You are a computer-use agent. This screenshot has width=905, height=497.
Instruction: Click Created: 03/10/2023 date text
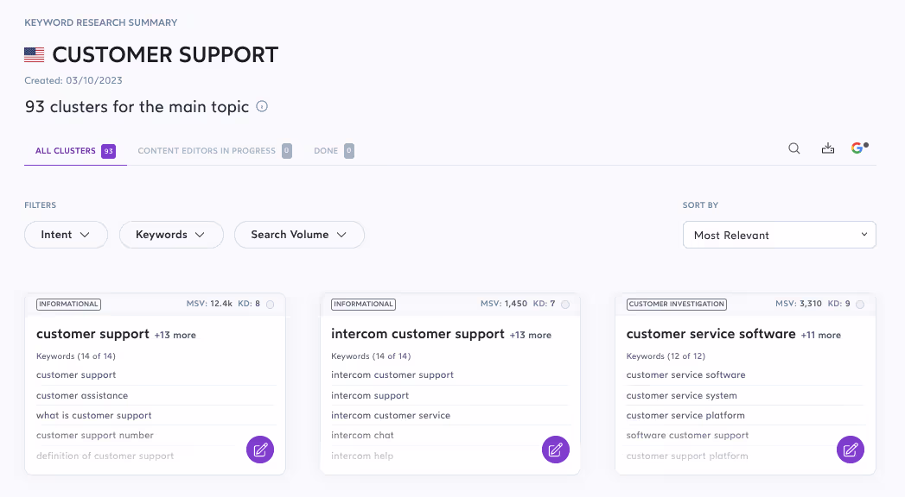tap(73, 80)
